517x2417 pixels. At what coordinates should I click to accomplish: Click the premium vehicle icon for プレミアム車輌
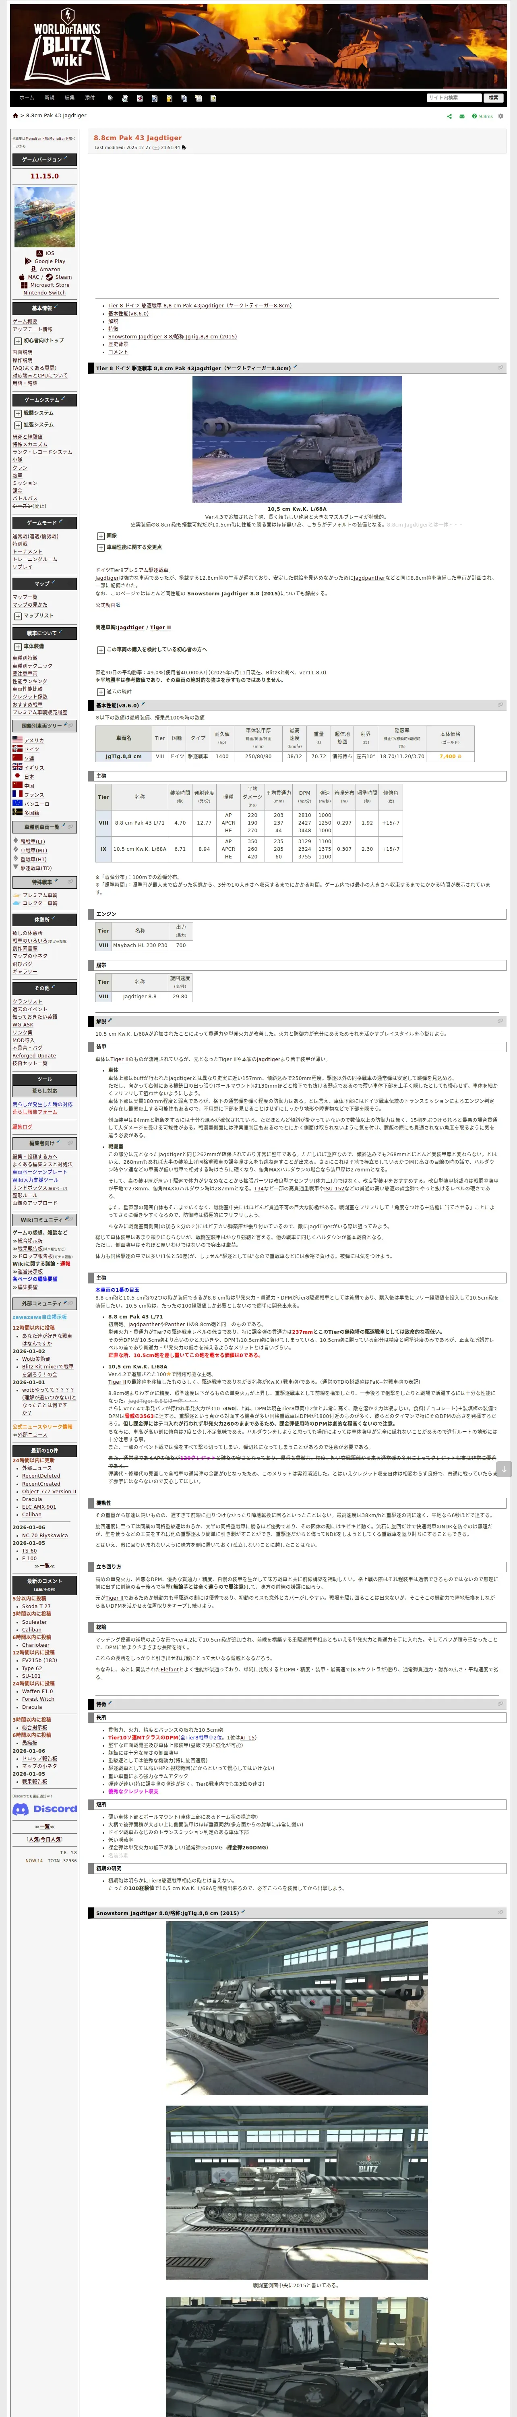16,895
